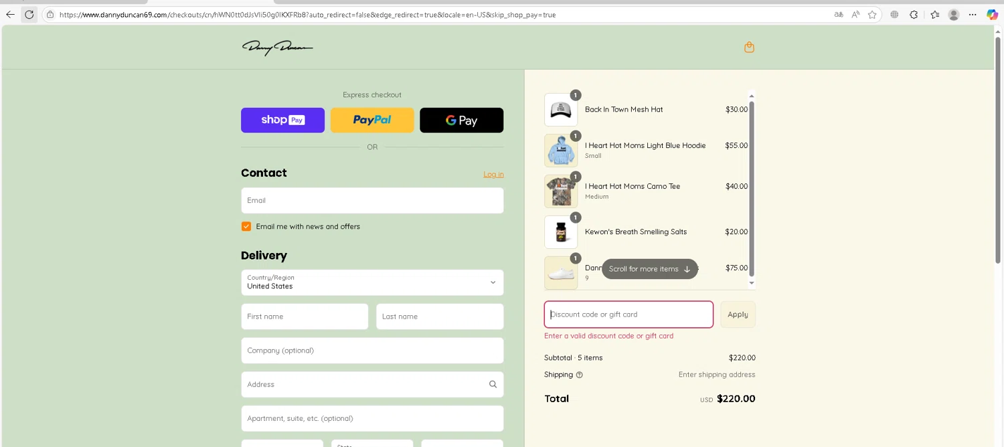Open Copilot sidebar icon
Viewport: 1004px width, 447px height.
(x=992, y=14)
